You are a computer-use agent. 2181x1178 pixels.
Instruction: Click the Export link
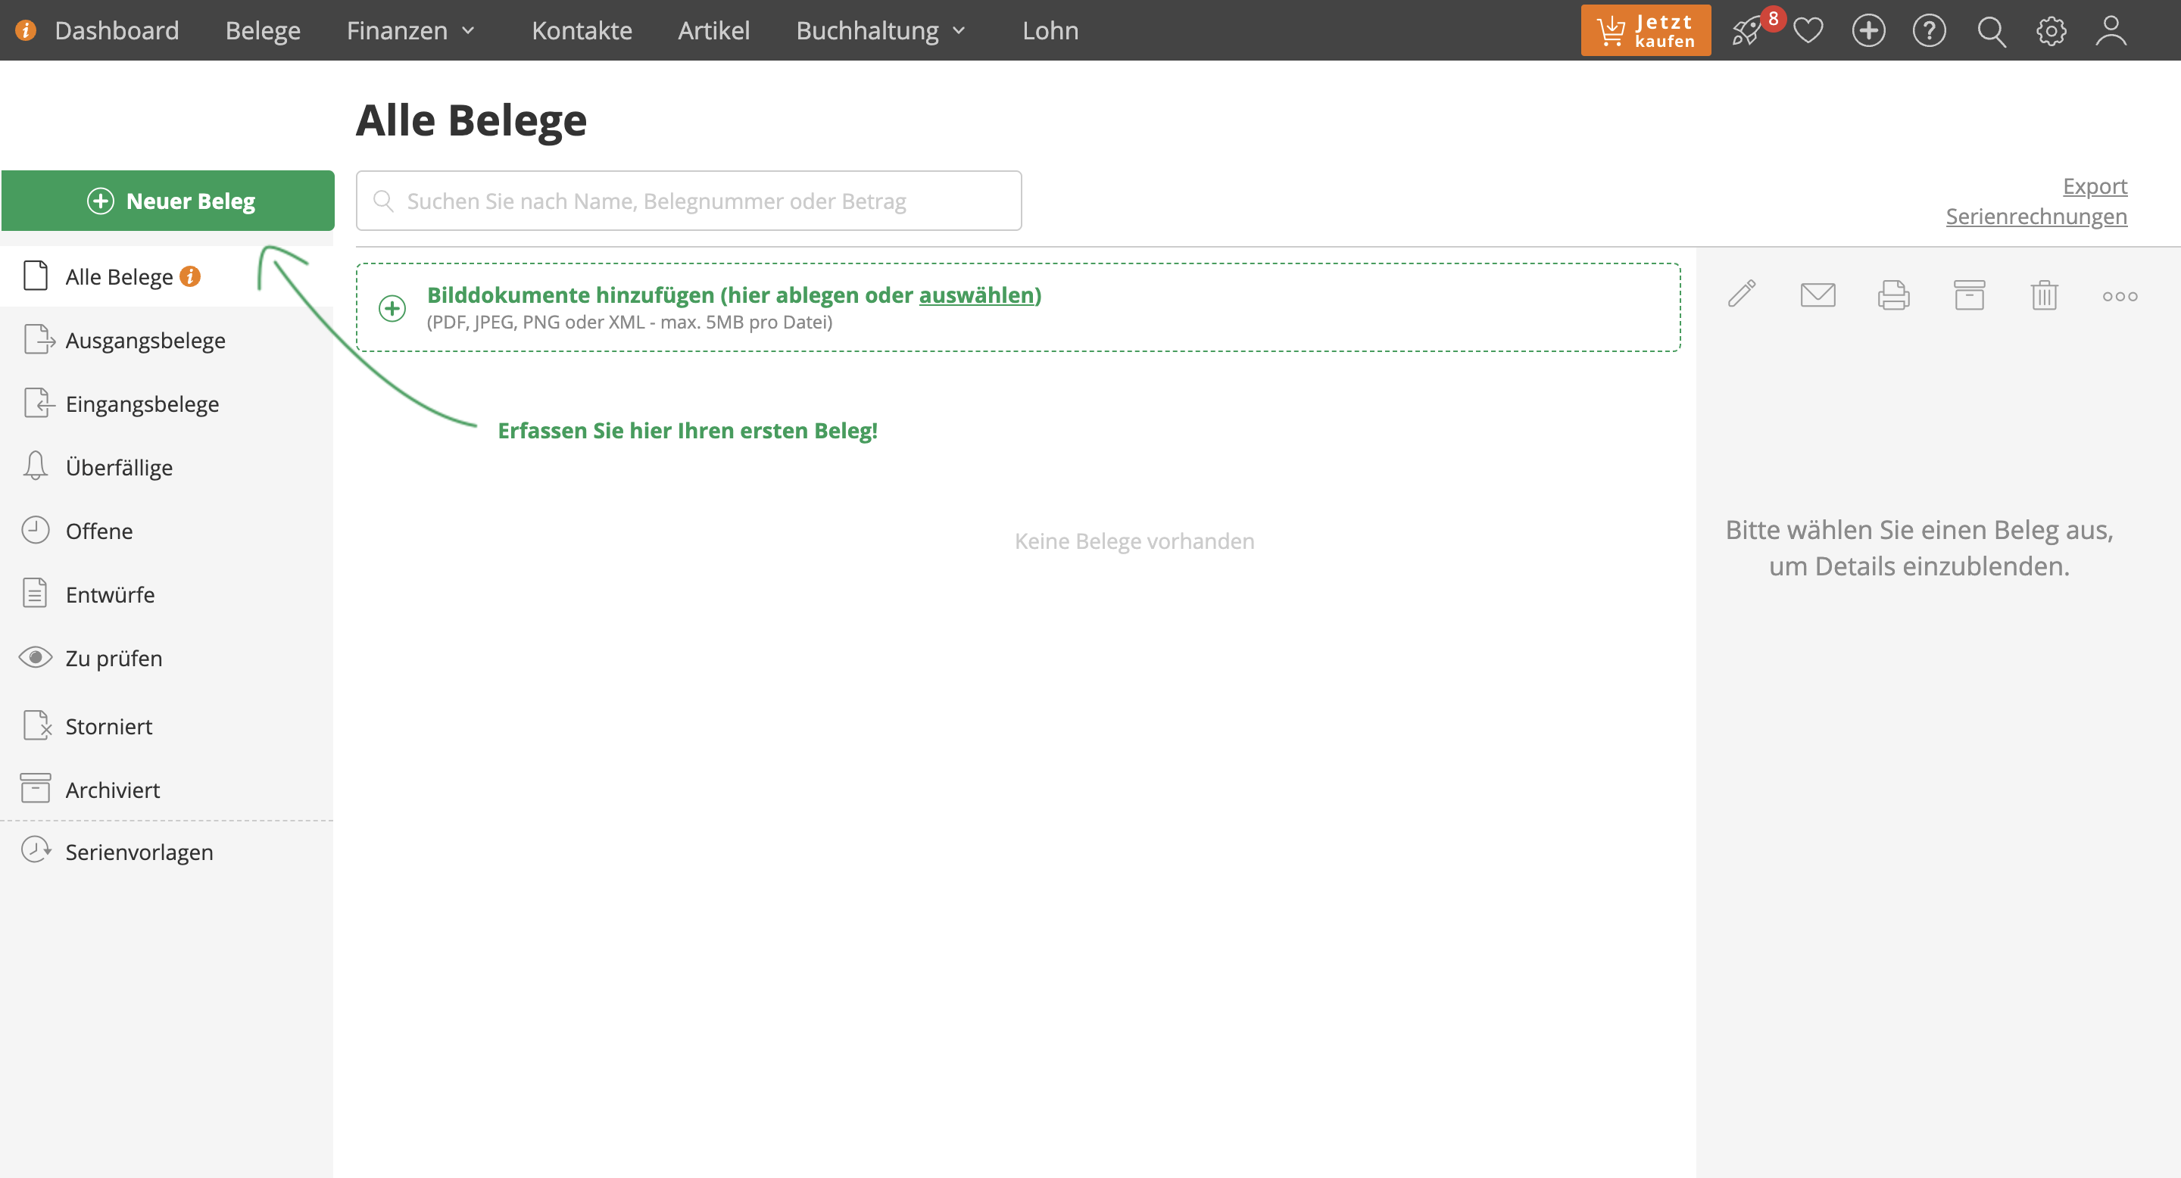coord(2095,186)
